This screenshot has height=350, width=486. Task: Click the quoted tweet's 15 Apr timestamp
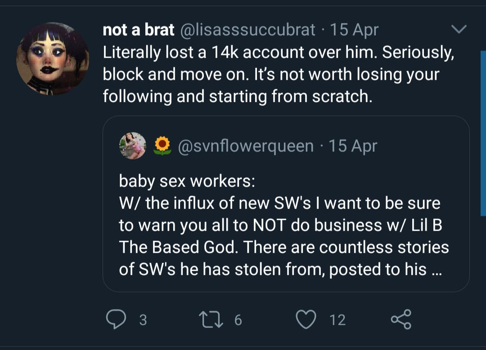point(352,145)
